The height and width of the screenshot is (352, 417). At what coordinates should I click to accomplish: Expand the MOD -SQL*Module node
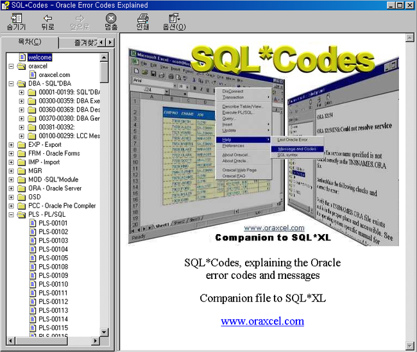pos(11,180)
